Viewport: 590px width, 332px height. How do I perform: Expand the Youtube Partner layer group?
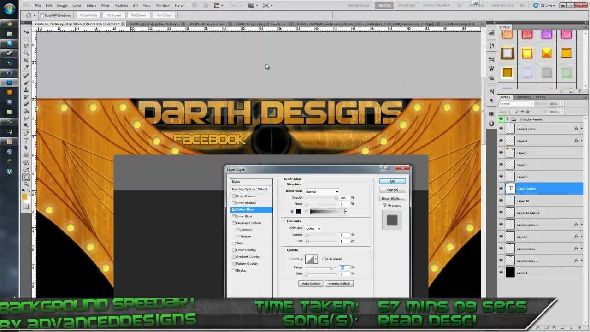[x=507, y=119]
